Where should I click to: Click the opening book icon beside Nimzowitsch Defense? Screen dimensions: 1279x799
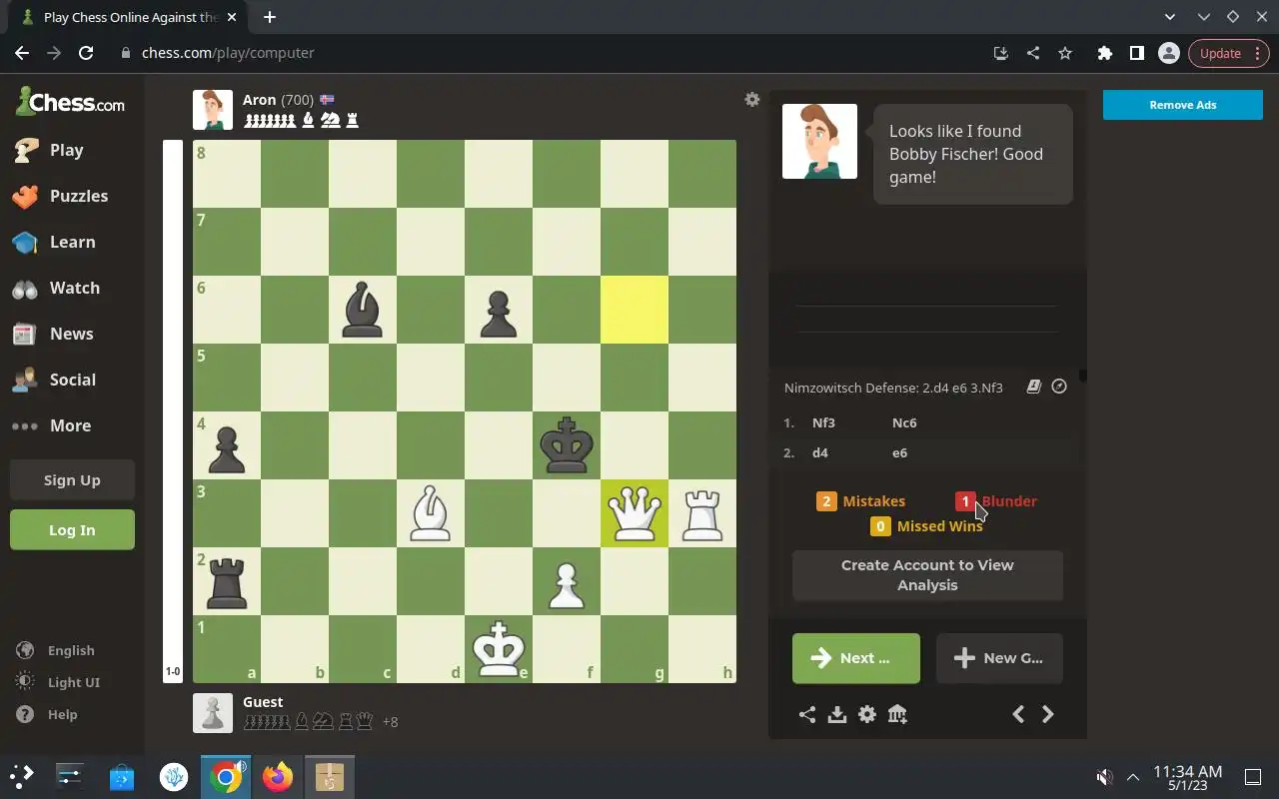click(1034, 387)
